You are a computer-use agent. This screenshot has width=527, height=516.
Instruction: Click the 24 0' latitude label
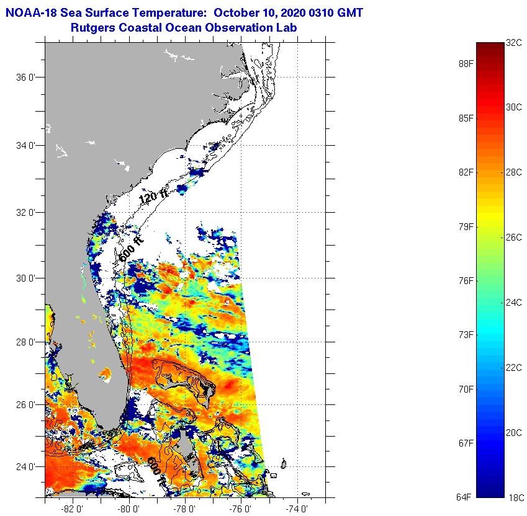(x=25, y=467)
